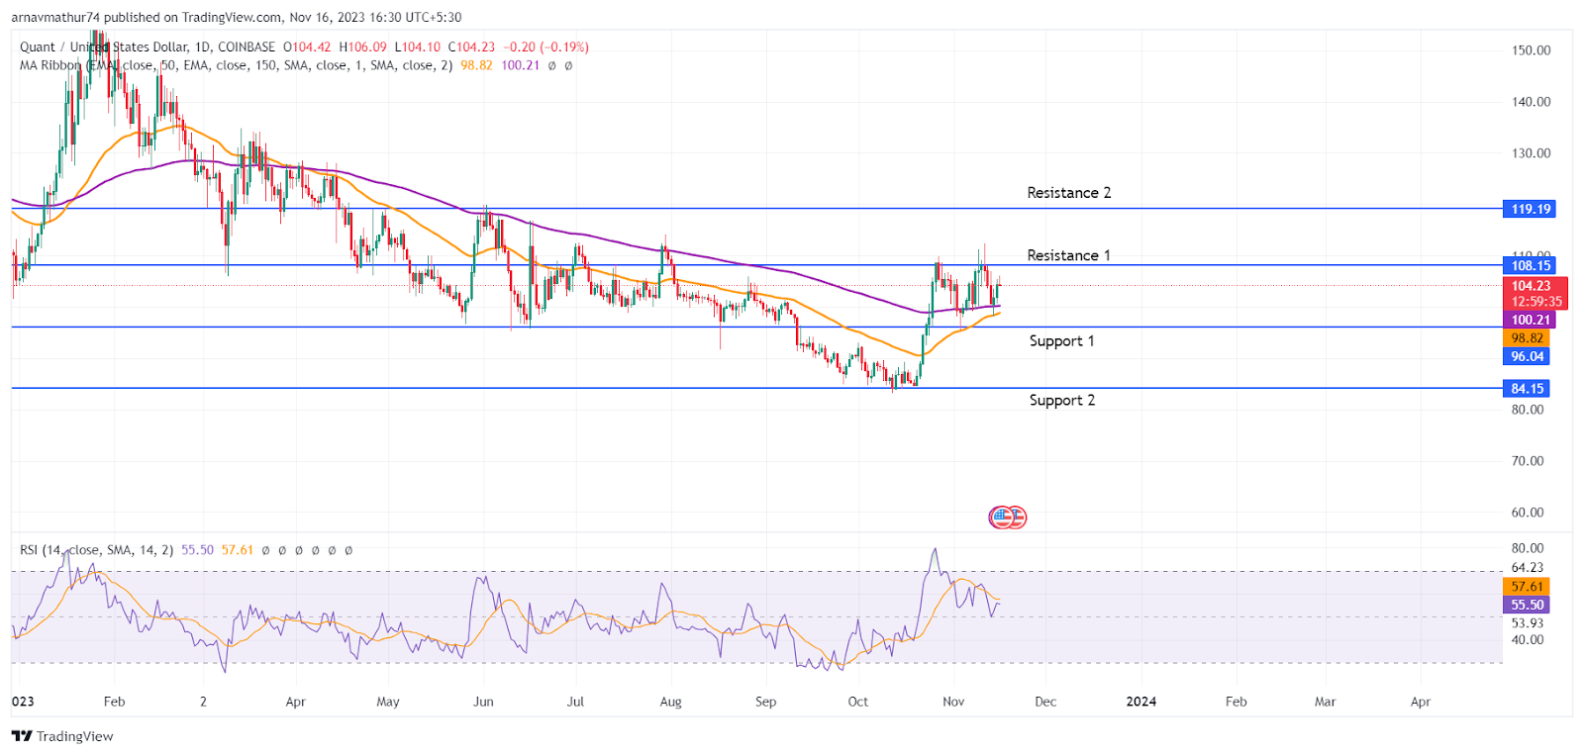This screenshot has width=1584, height=755.
Task: Click the 108.15 price label
Action: (1531, 265)
